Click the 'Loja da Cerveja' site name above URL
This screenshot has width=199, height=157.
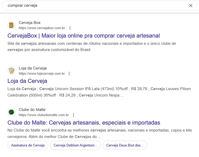(33, 68)
